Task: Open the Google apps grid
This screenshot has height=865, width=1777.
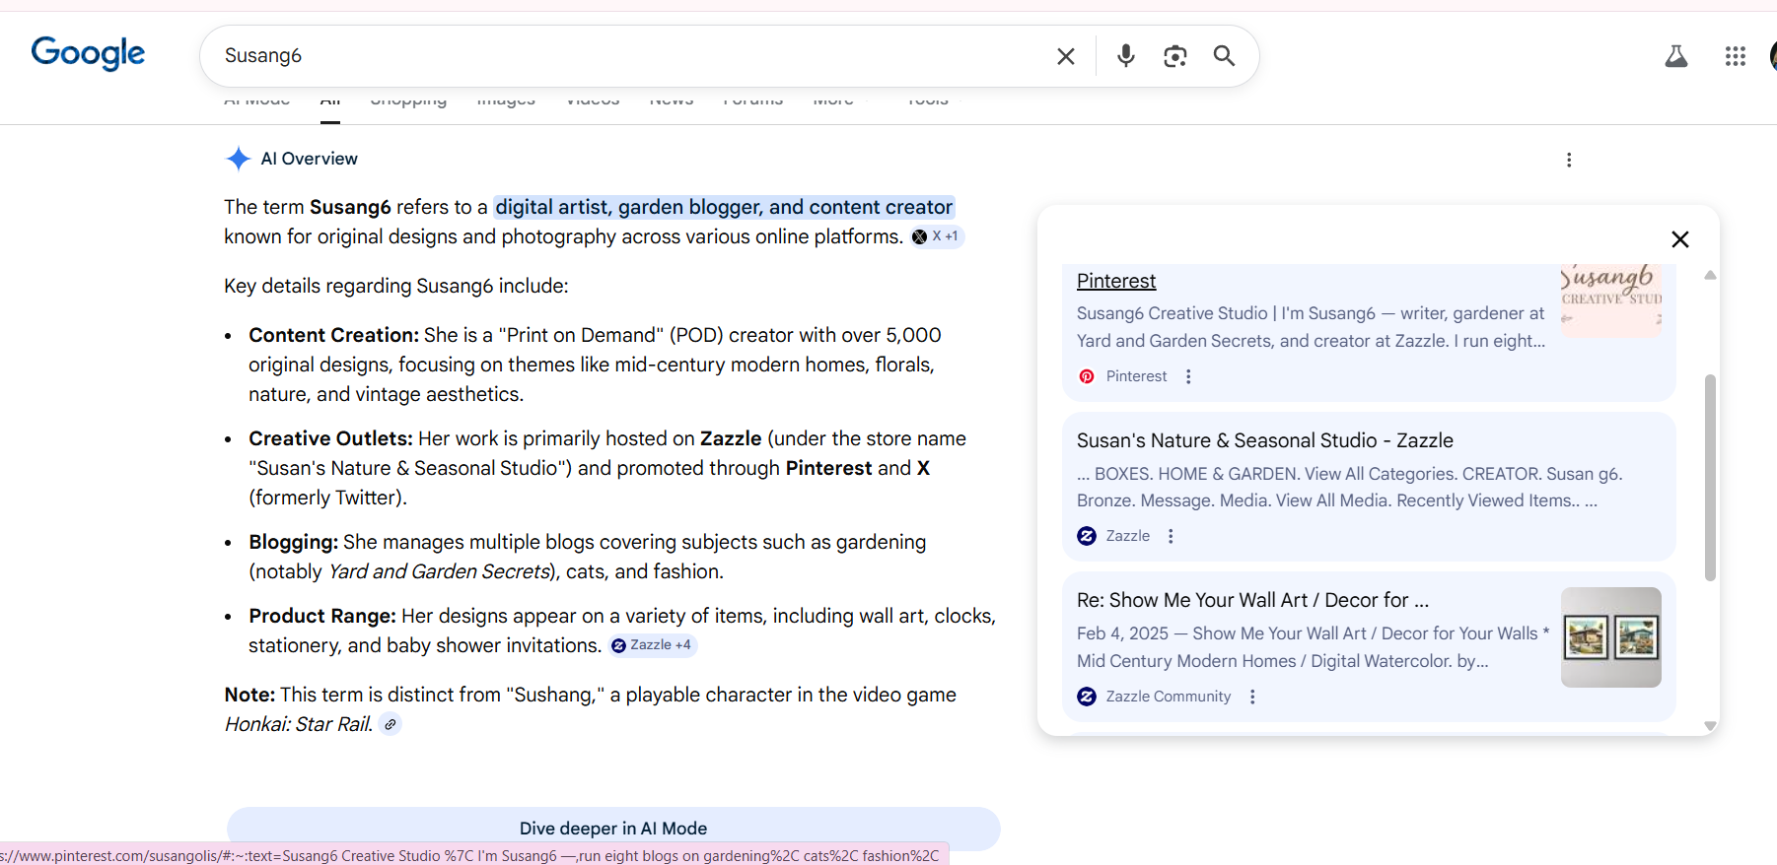Action: click(x=1736, y=56)
